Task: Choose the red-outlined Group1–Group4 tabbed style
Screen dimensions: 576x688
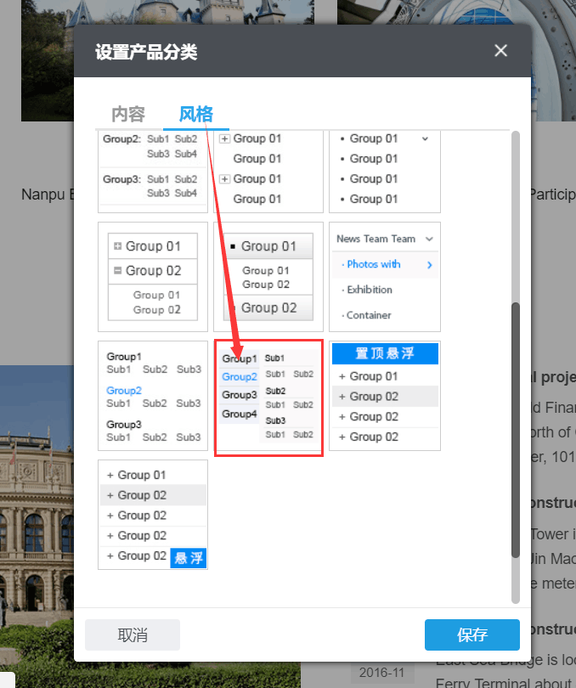Action: (268, 398)
